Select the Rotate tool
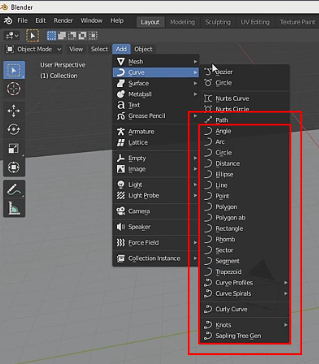 14,129
